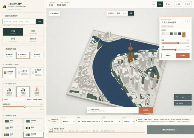Click the orange set-as-highlight button
194x138 pixels.
pos(182,56)
